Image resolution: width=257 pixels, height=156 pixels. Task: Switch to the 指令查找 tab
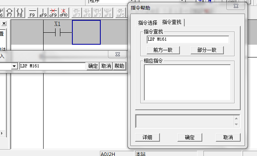click(172, 22)
